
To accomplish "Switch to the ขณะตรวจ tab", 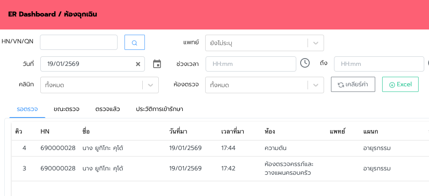I will tap(66, 109).
